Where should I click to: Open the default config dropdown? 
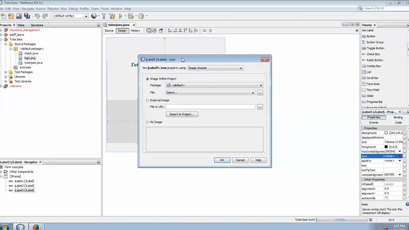click(x=70, y=16)
